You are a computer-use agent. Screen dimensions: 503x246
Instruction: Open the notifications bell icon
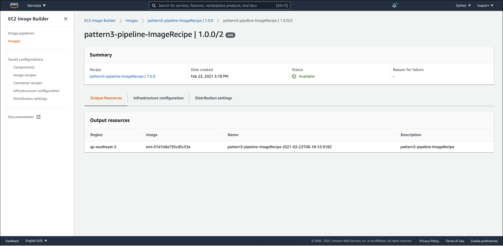[394, 5]
